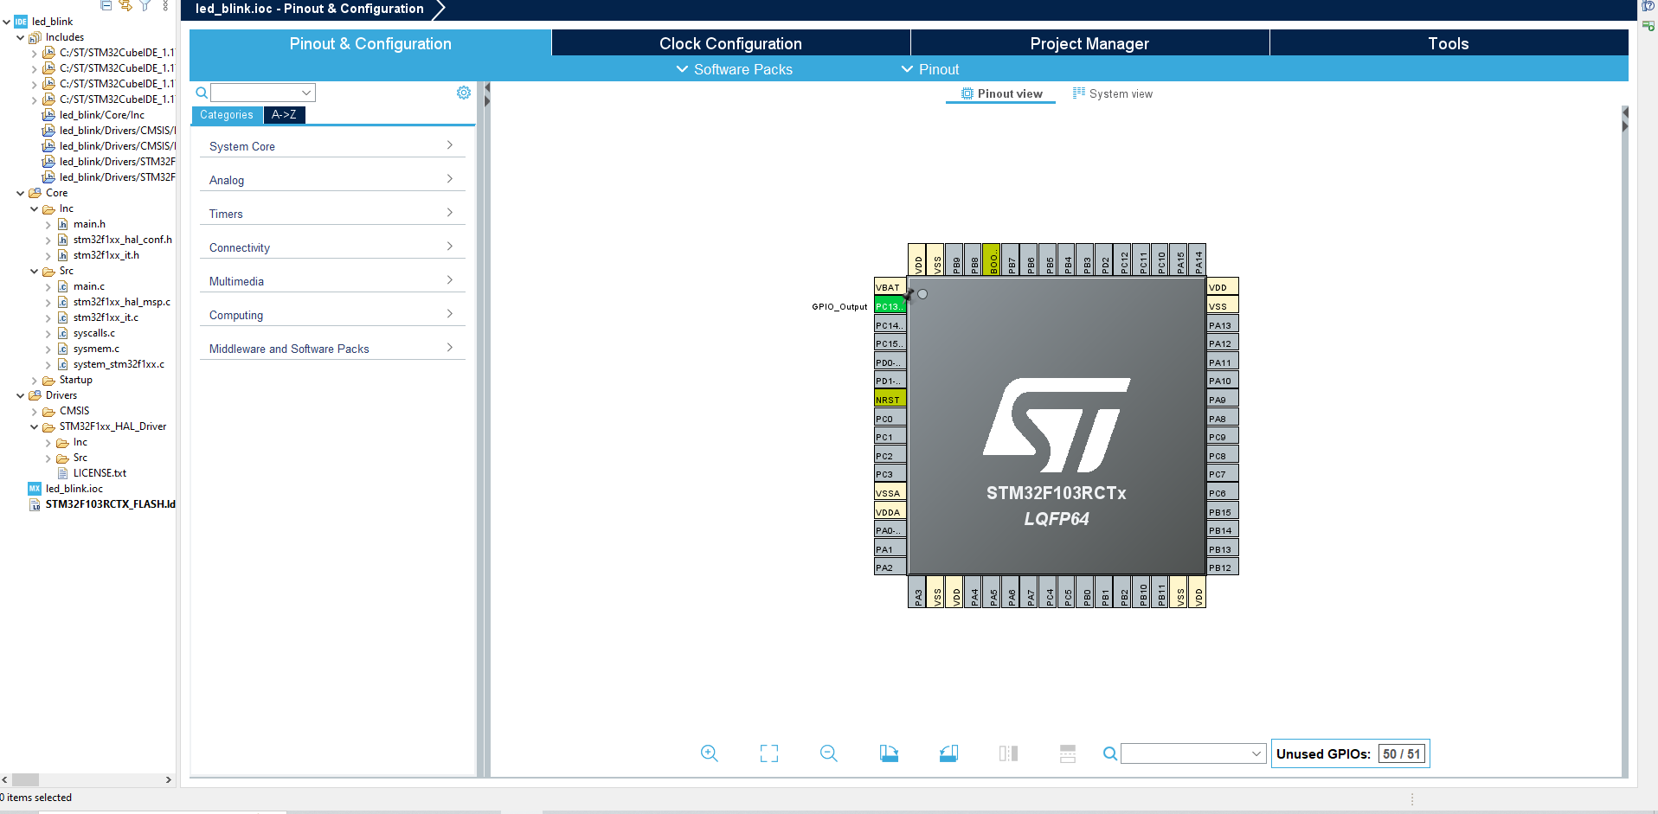Toggle the A->Z sorting of categories

[285, 114]
